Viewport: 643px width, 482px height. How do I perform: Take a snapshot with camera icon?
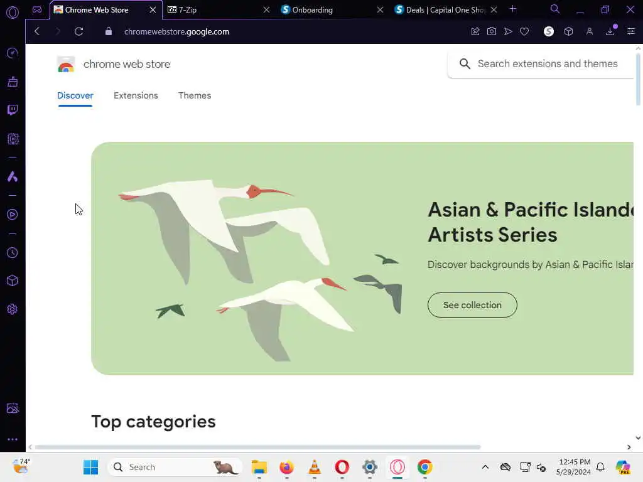click(492, 31)
